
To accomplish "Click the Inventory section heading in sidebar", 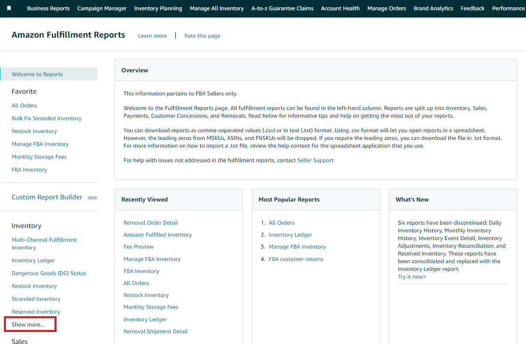I will click(x=27, y=226).
